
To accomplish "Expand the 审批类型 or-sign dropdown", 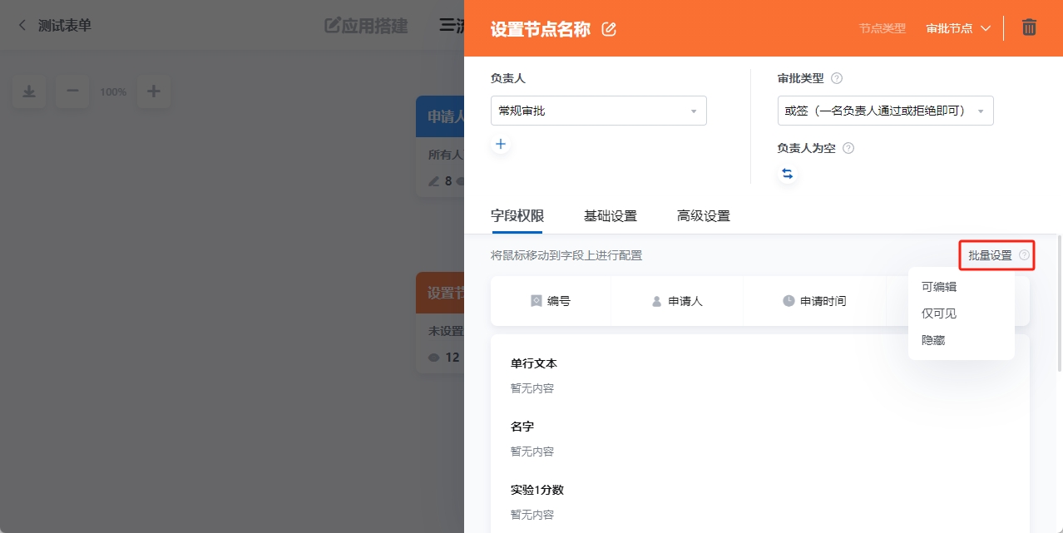I will [884, 110].
